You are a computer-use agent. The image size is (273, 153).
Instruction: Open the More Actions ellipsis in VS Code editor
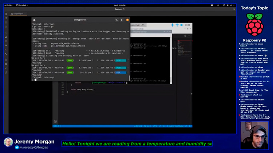click(x=189, y=36)
